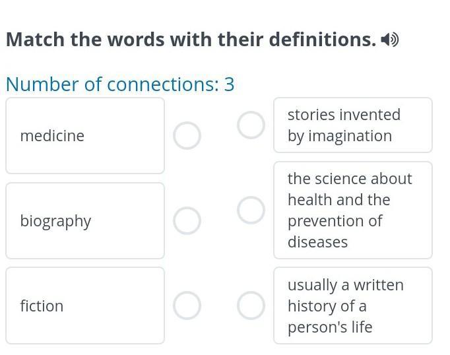This screenshot has width=450, height=355.
Task: Click the word 'definitions' in the heading
Action: click(x=321, y=40)
